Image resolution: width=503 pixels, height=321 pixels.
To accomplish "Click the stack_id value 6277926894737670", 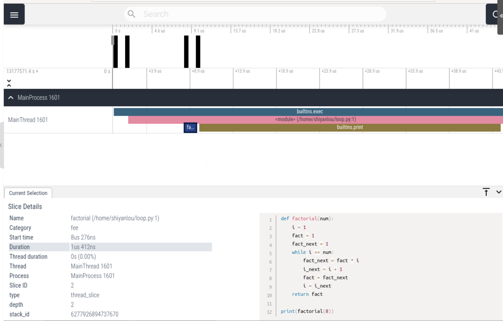I will [x=95, y=314].
